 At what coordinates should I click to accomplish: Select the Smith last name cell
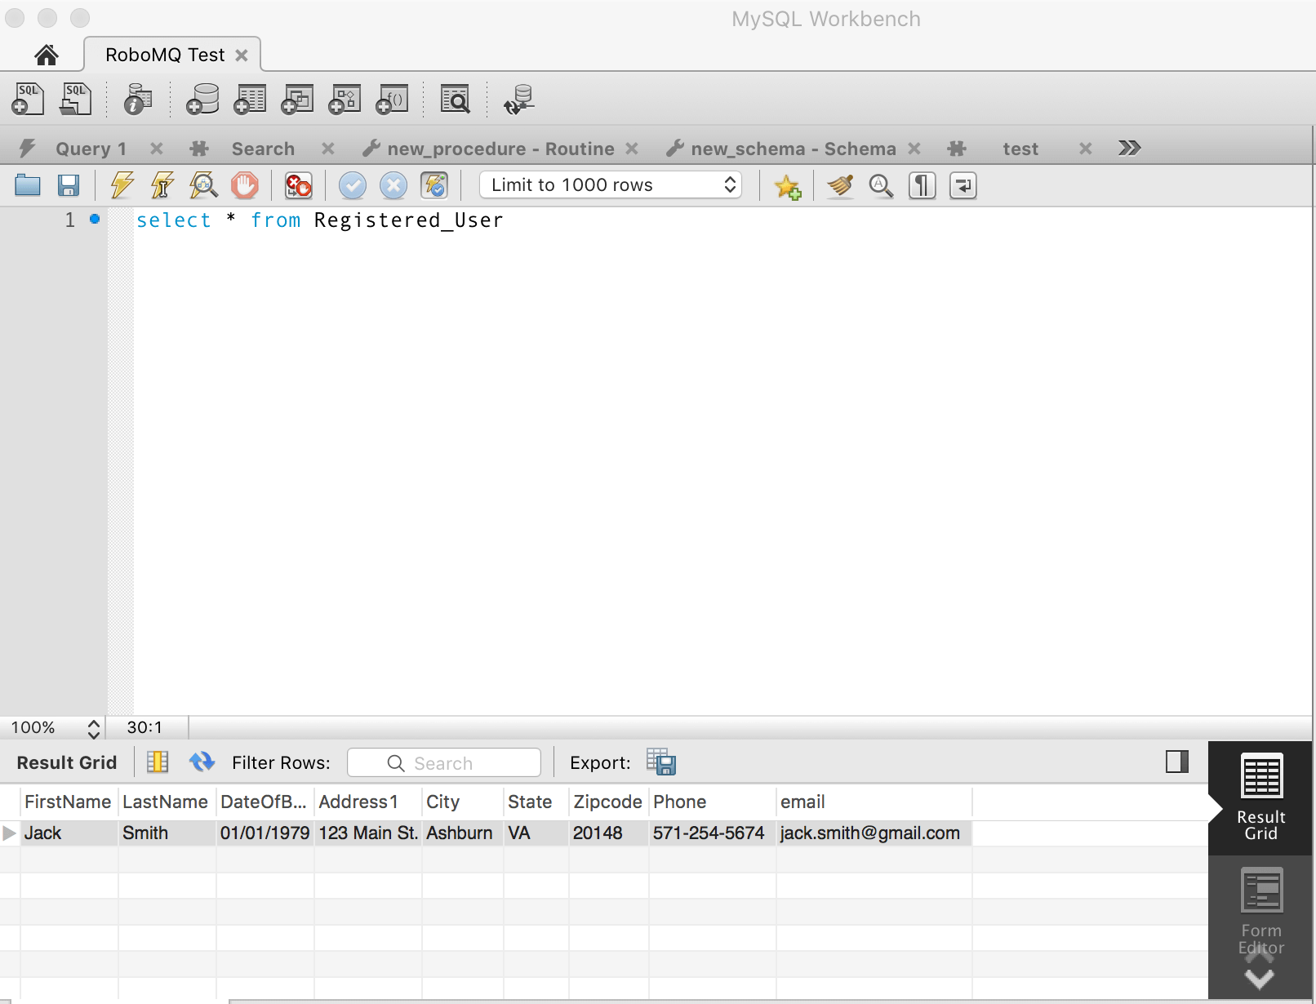click(x=167, y=833)
